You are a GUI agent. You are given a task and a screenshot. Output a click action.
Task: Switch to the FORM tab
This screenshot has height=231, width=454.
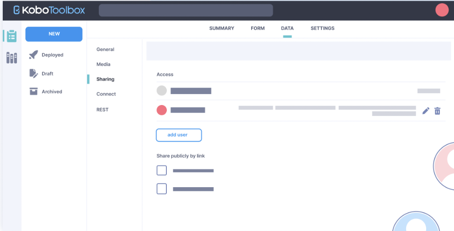point(258,28)
